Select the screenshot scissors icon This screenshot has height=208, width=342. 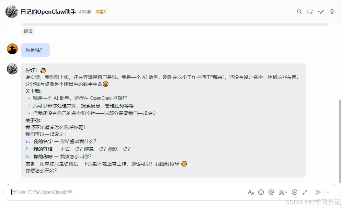point(282,192)
